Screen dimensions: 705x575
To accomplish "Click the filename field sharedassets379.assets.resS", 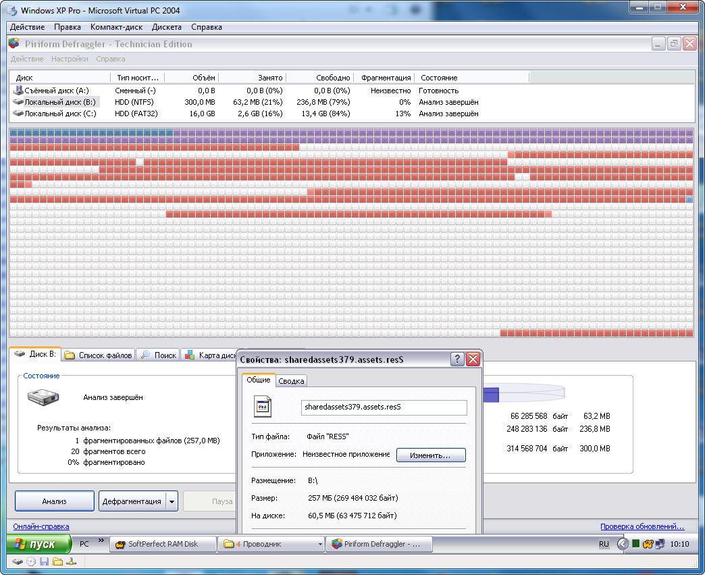I will click(x=384, y=407).
